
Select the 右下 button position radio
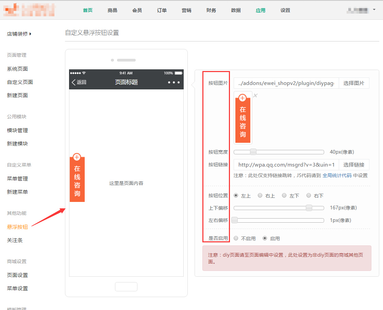(309, 195)
